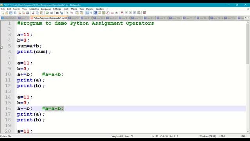Click the vertical scrollbar up arrow
Image resolution: width=250 pixels, height=141 pixels.
248,22
